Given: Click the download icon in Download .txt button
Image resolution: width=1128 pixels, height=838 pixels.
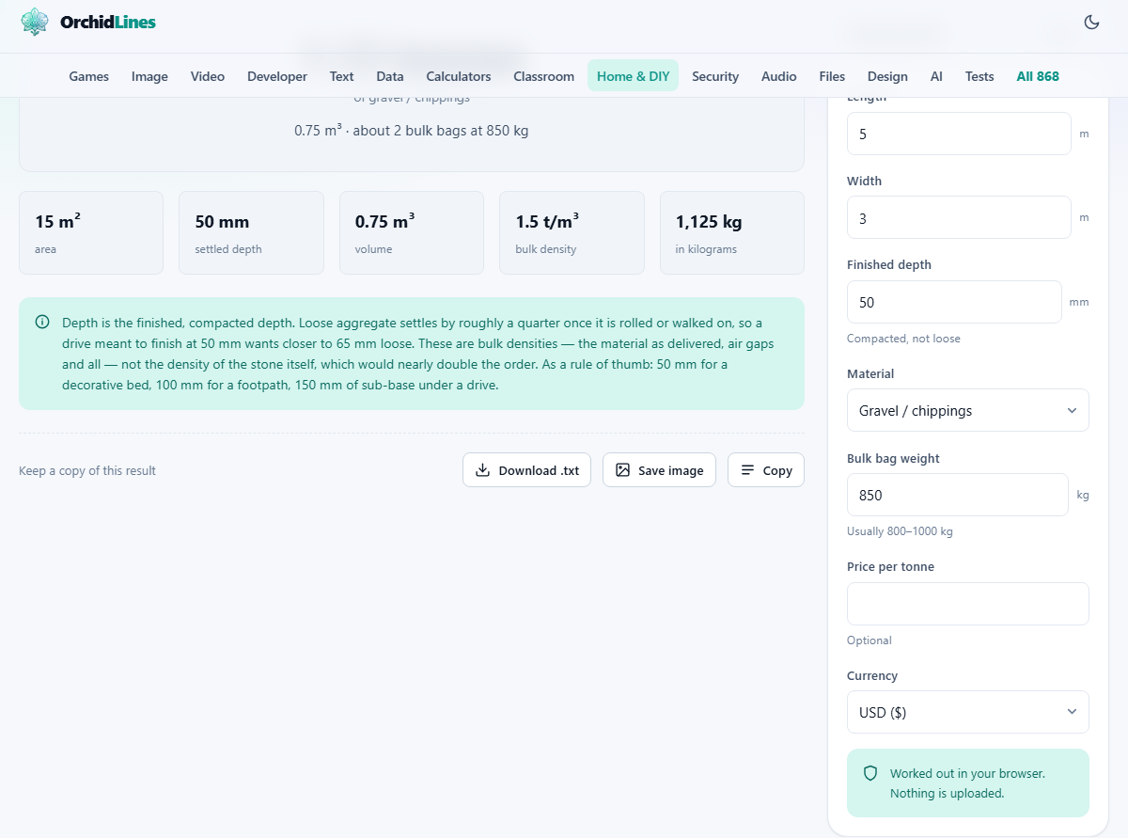Looking at the screenshot, I should 482,470.
